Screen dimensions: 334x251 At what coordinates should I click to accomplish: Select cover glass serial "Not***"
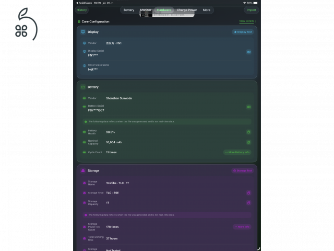click(93, 70)
